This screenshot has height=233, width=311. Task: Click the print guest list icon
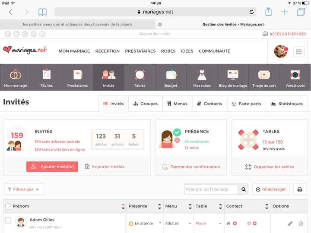point(300,189)
